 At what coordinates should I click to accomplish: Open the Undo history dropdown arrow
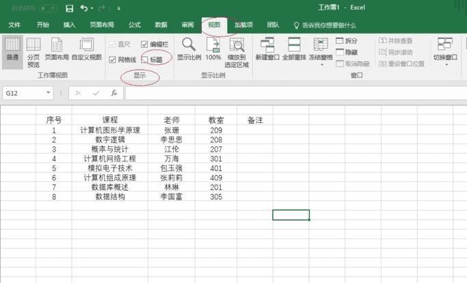92,9
